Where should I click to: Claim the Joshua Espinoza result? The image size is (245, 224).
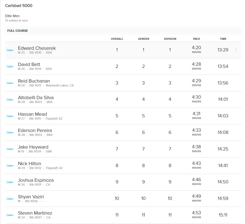tap(10, 182)
